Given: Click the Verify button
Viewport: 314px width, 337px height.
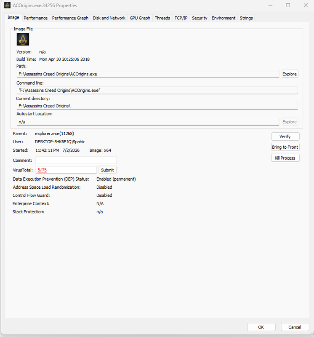Looking at the screenshot, I should [285, 136].
